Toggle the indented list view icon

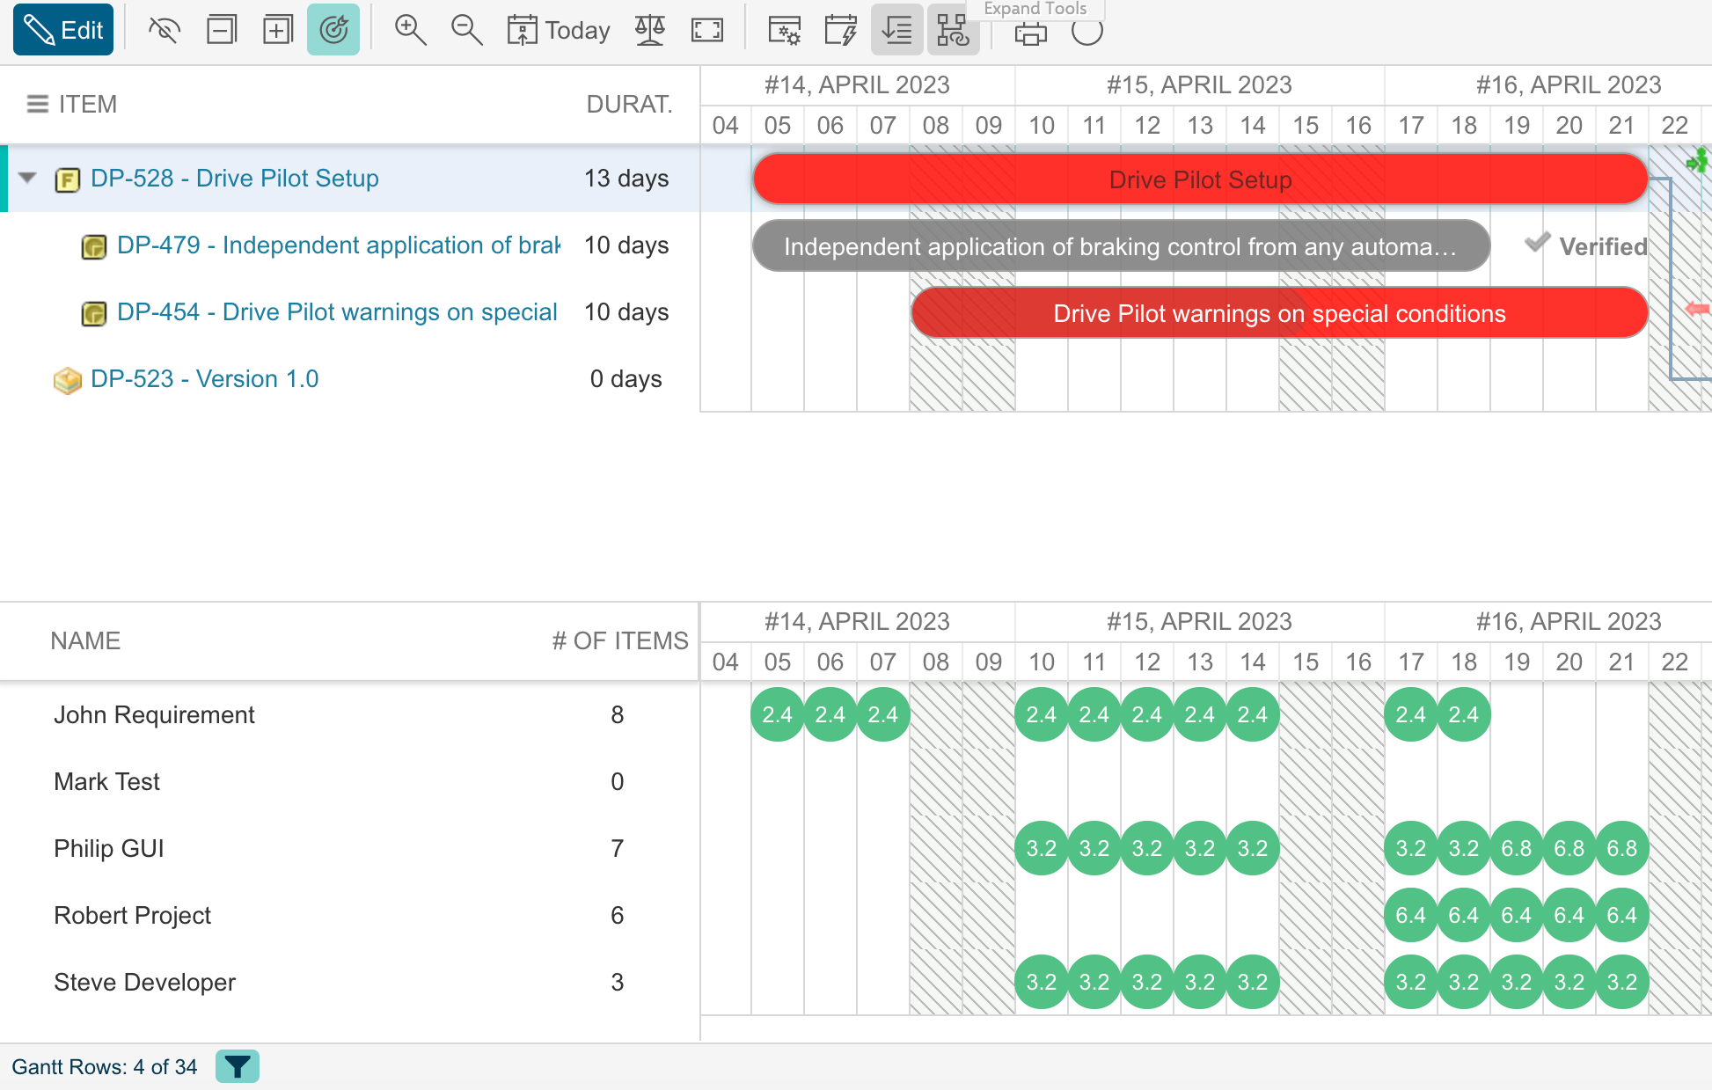point(896,30)
